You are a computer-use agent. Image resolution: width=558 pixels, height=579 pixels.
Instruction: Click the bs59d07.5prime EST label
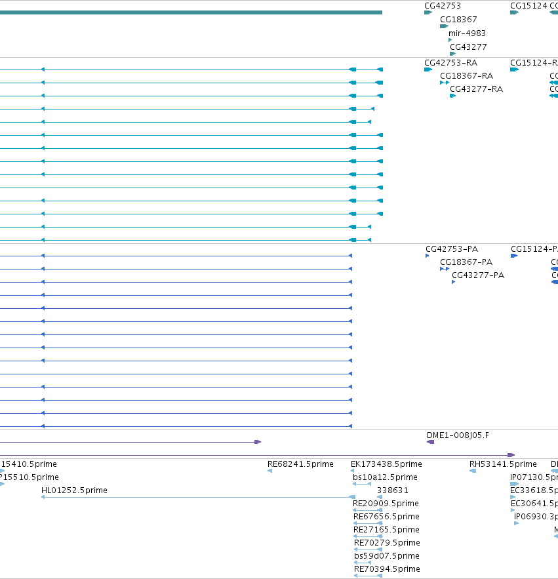[386, 556]
